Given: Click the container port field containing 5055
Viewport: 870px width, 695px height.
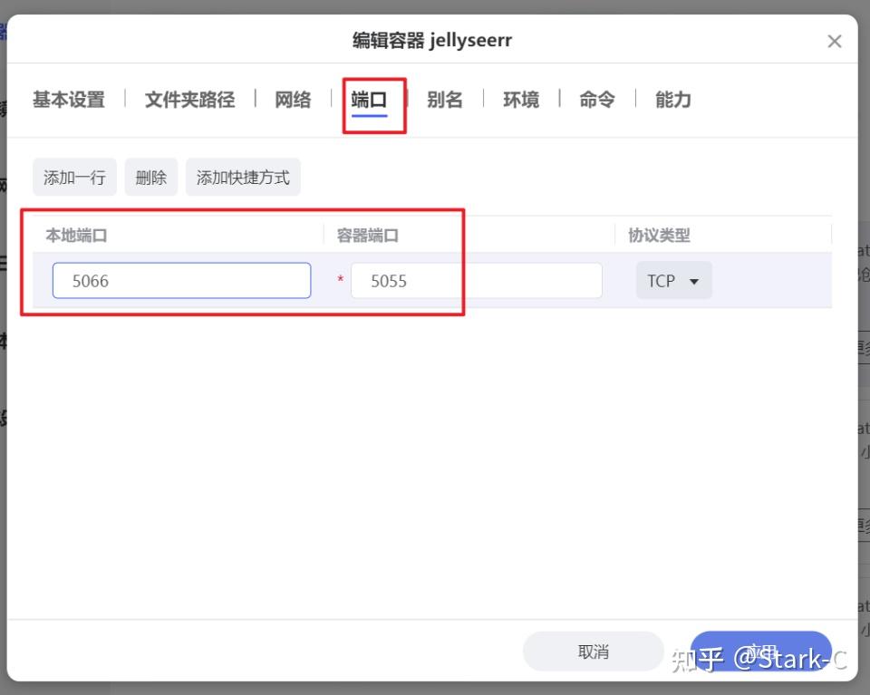Looking at the screenshot, I should point(476,280).
